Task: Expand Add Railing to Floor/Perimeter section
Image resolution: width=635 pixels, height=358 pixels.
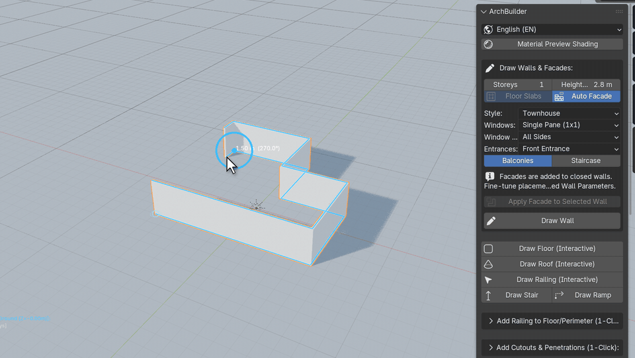Action: [552, 321]
